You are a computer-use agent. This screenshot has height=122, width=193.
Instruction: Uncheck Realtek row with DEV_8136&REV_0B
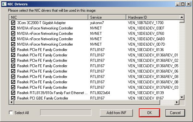click(13, 82)
